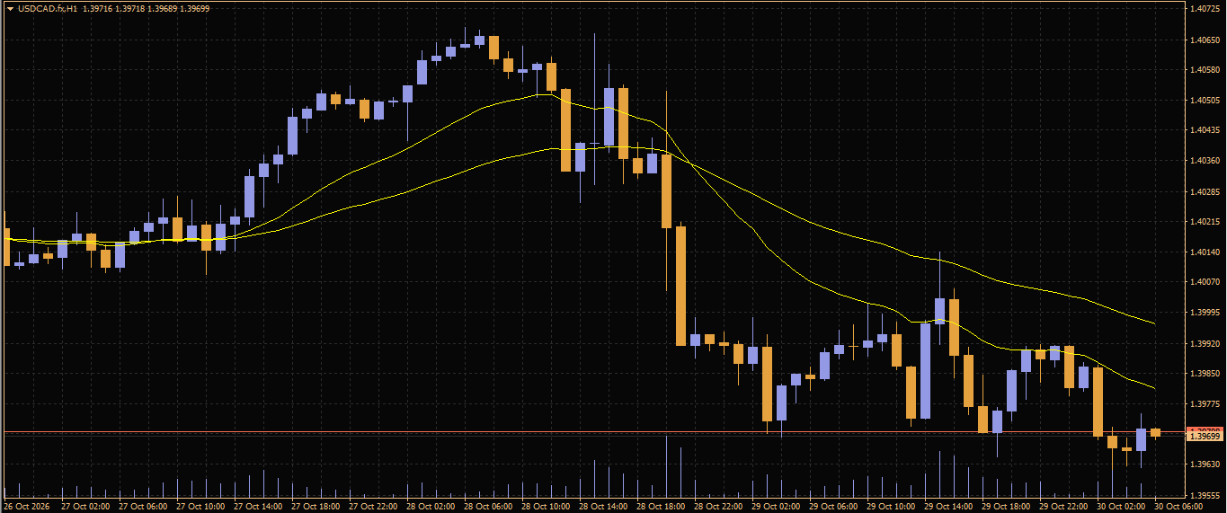The image size is (1227, 513).
Task: Click the 27 Oct 14:00 time label
Action: 258,507
